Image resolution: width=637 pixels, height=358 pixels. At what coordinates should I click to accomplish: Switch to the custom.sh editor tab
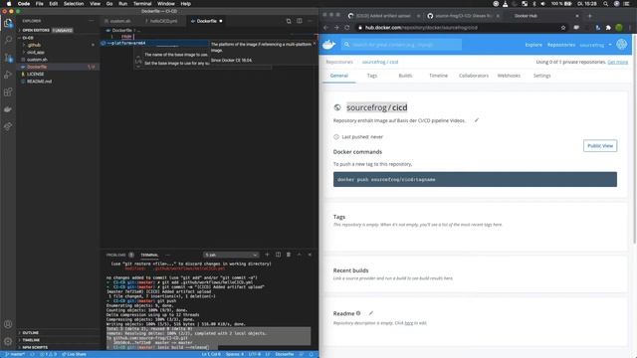coord(120,21)
